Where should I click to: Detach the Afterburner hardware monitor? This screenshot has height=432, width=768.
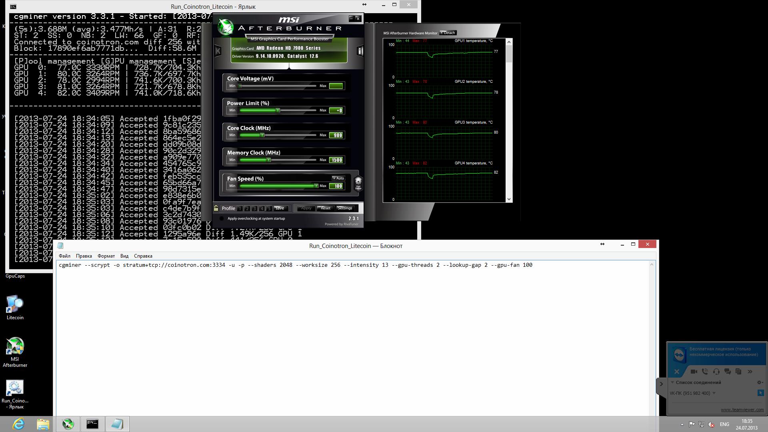pos(448,33)
